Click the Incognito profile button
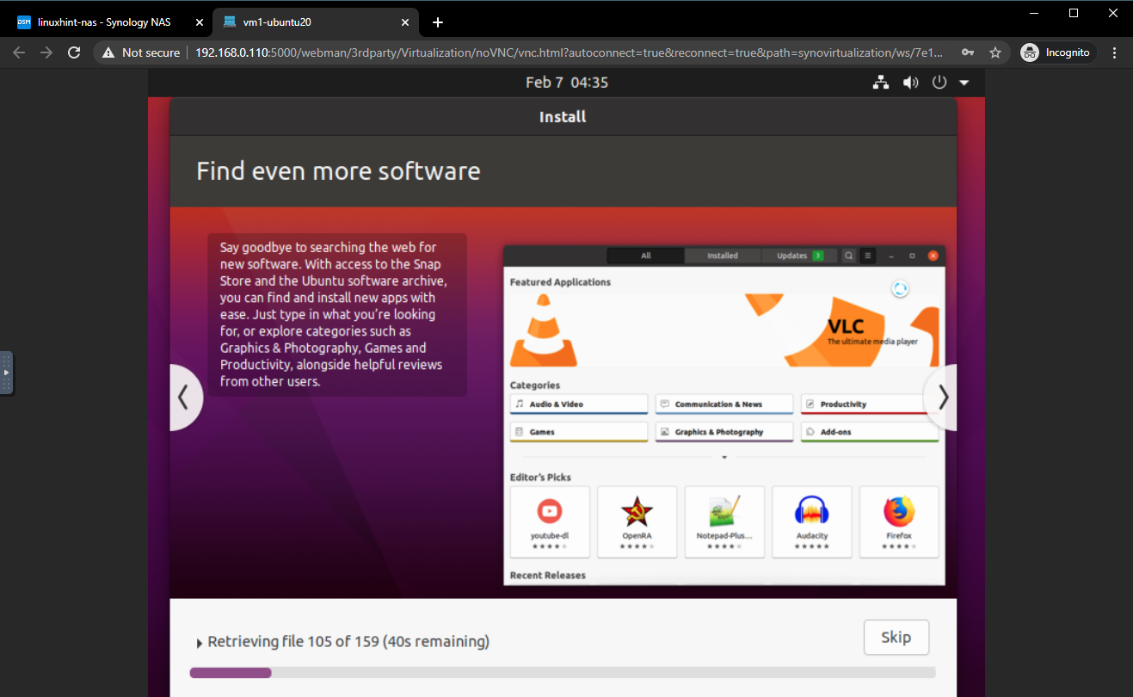 (1057, 52)
